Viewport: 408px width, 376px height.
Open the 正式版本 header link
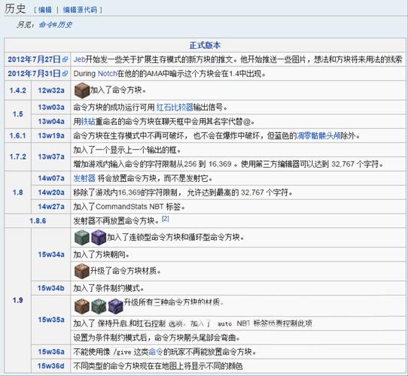coord(205,45)
